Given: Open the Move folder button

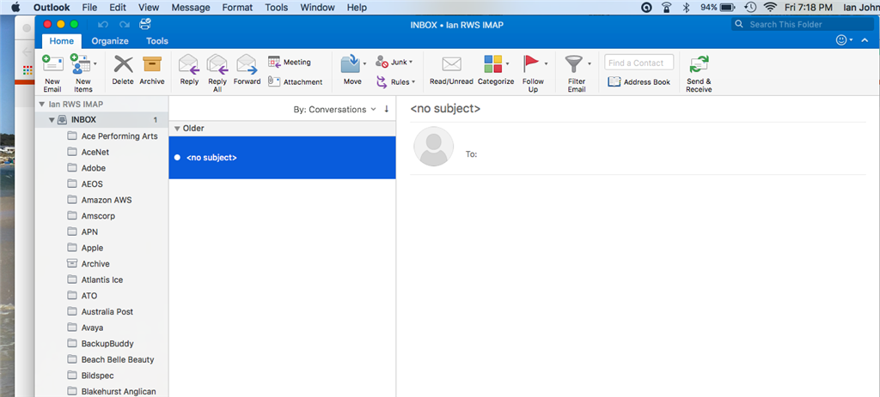Looking at the screenshot, I should pyautogui.click(x=351, y=70).
